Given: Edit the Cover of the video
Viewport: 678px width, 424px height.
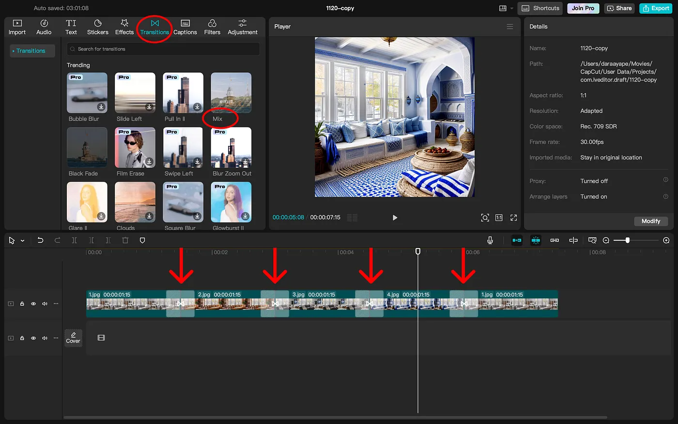Looking at the screenshot, I should pyautogui.click(x=73, y=338).
